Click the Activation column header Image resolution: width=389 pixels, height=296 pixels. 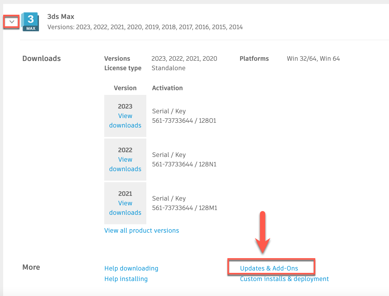click(167, 88)
